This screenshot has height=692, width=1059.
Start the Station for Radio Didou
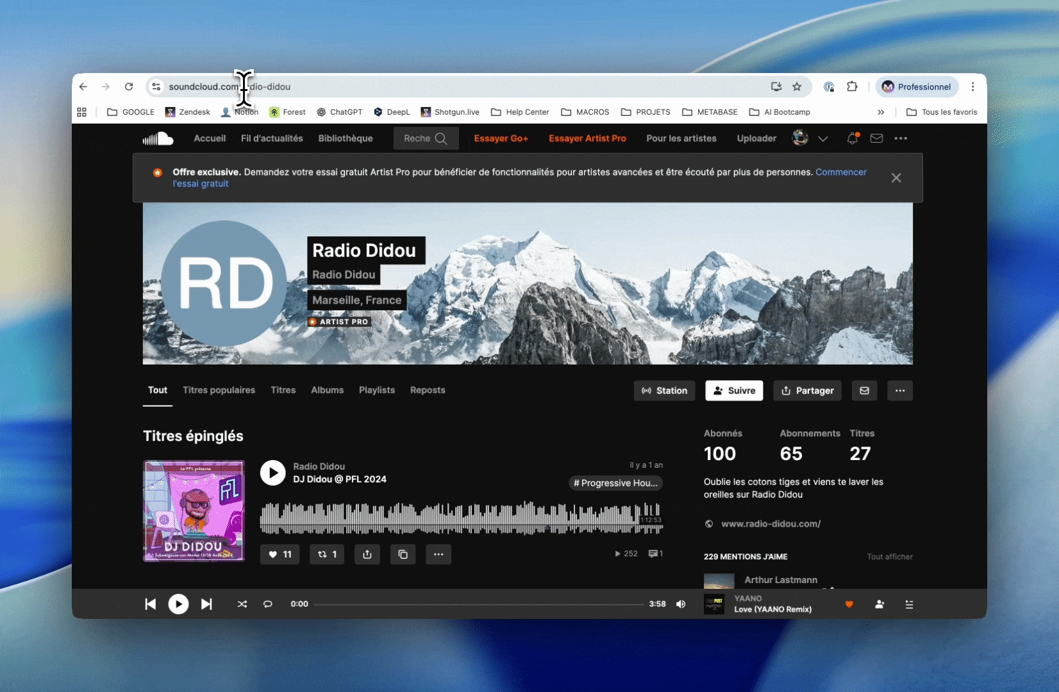[x=664, y=391]
